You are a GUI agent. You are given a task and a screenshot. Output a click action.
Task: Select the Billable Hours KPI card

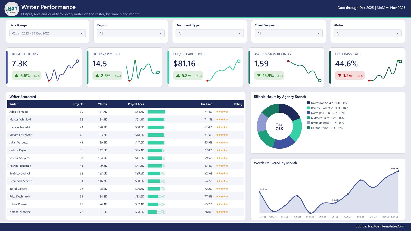coord(44,67)
